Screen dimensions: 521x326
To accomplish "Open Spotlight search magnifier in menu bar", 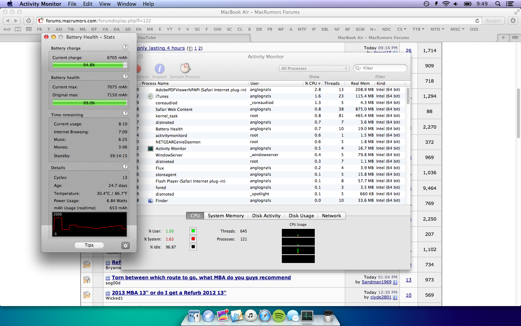I will coord(498,4).
